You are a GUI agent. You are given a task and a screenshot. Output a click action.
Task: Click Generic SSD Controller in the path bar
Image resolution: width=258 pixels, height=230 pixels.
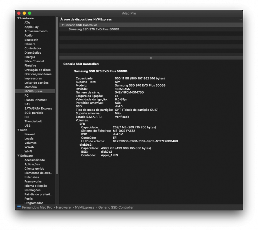point(116,207)
